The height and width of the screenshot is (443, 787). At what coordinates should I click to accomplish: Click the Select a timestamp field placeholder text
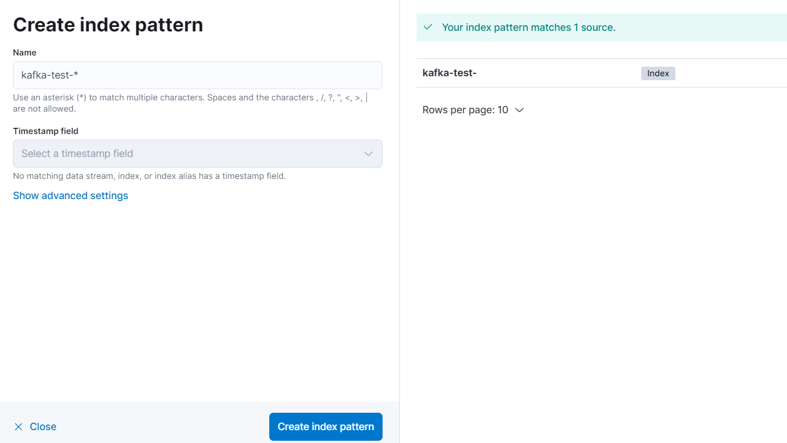coord(77,154)
